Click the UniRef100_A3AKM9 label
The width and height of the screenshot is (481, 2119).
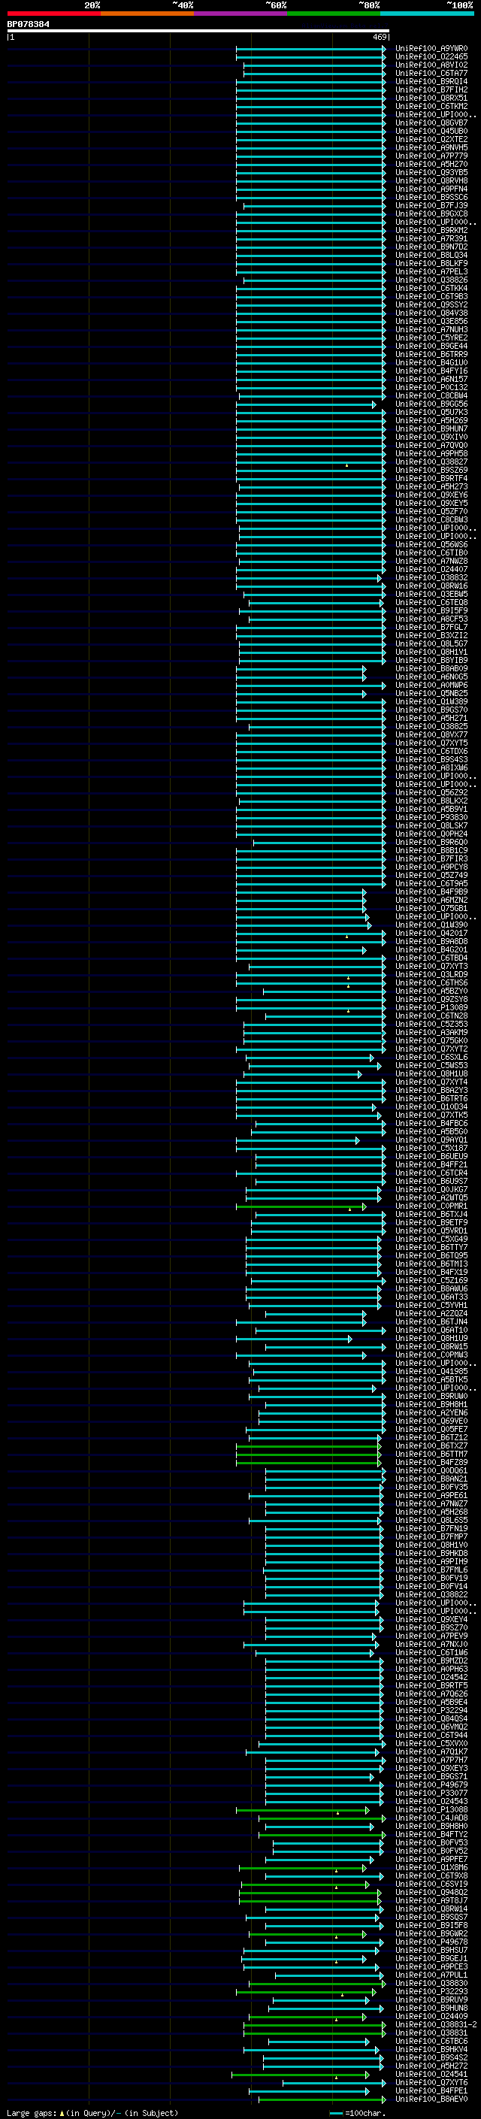coord(431,1032)
